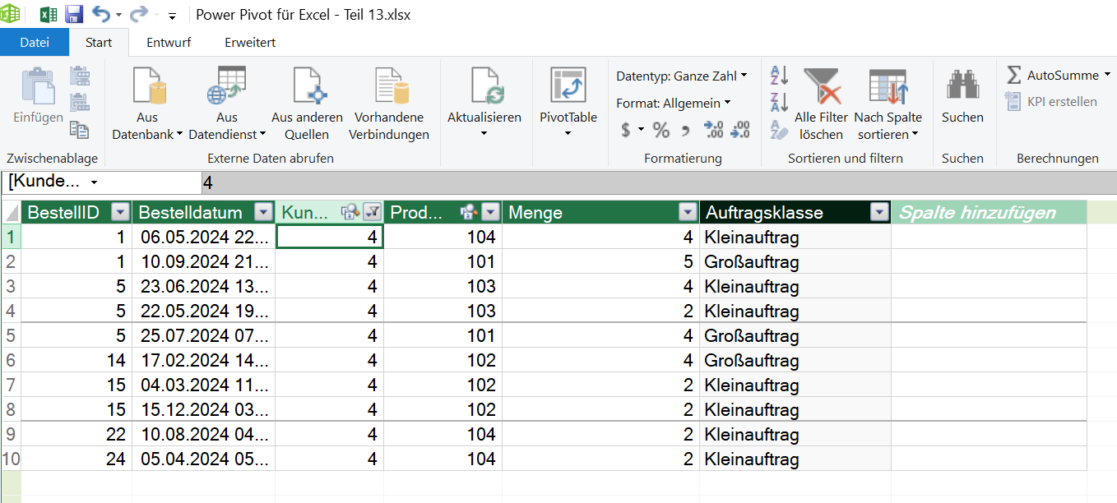Screen dimensions: 1117x503
Task: Click the PivotTable icon
Action: (x=568, y=86)
